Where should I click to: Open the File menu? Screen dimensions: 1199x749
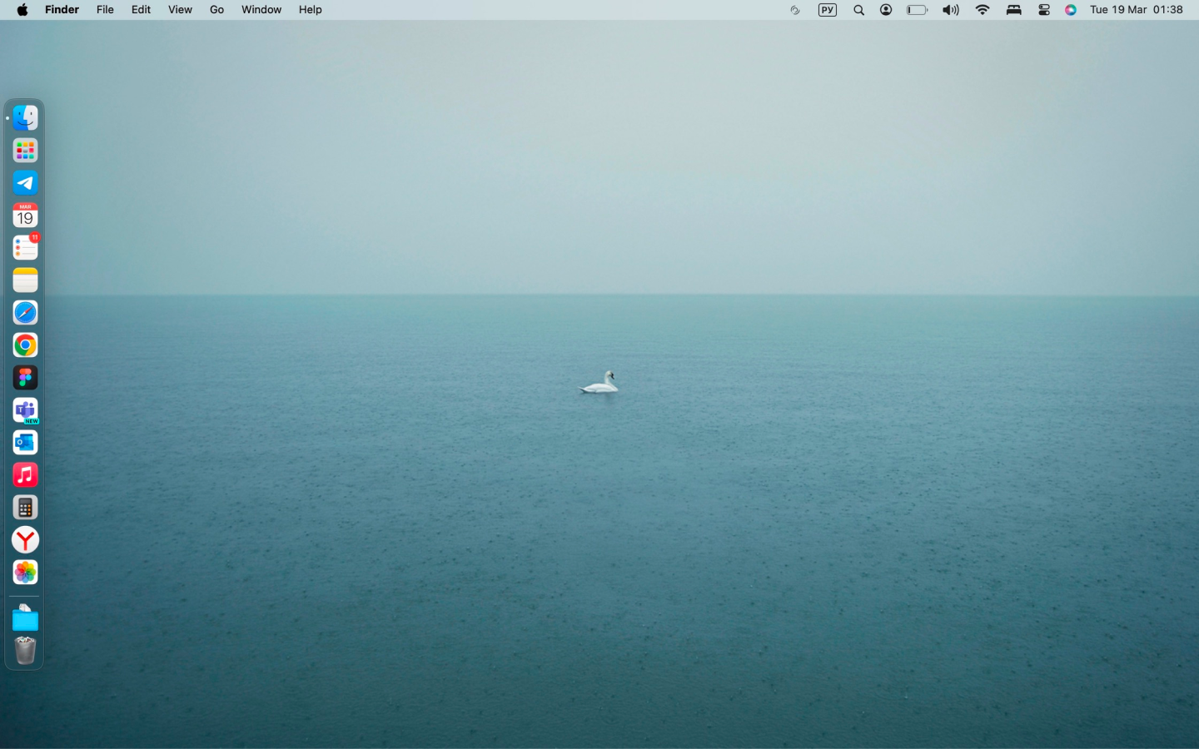105,10
